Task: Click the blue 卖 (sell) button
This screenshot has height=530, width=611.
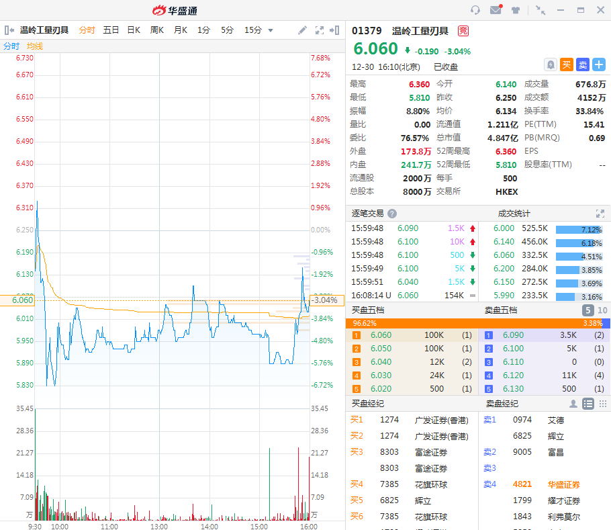Action: (x=583, y=64)
